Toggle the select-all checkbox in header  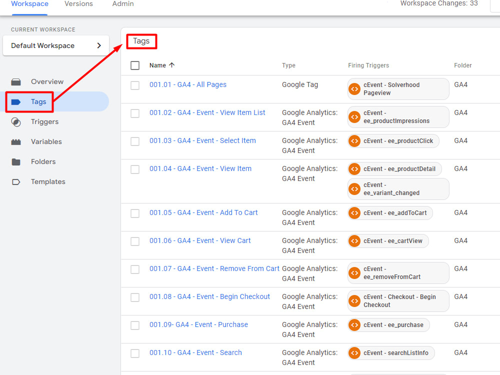135,65
